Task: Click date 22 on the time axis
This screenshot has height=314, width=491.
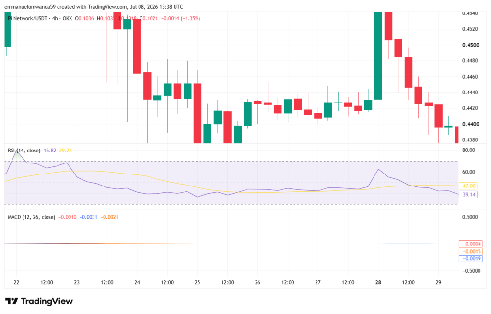Action: click(16, 283)
